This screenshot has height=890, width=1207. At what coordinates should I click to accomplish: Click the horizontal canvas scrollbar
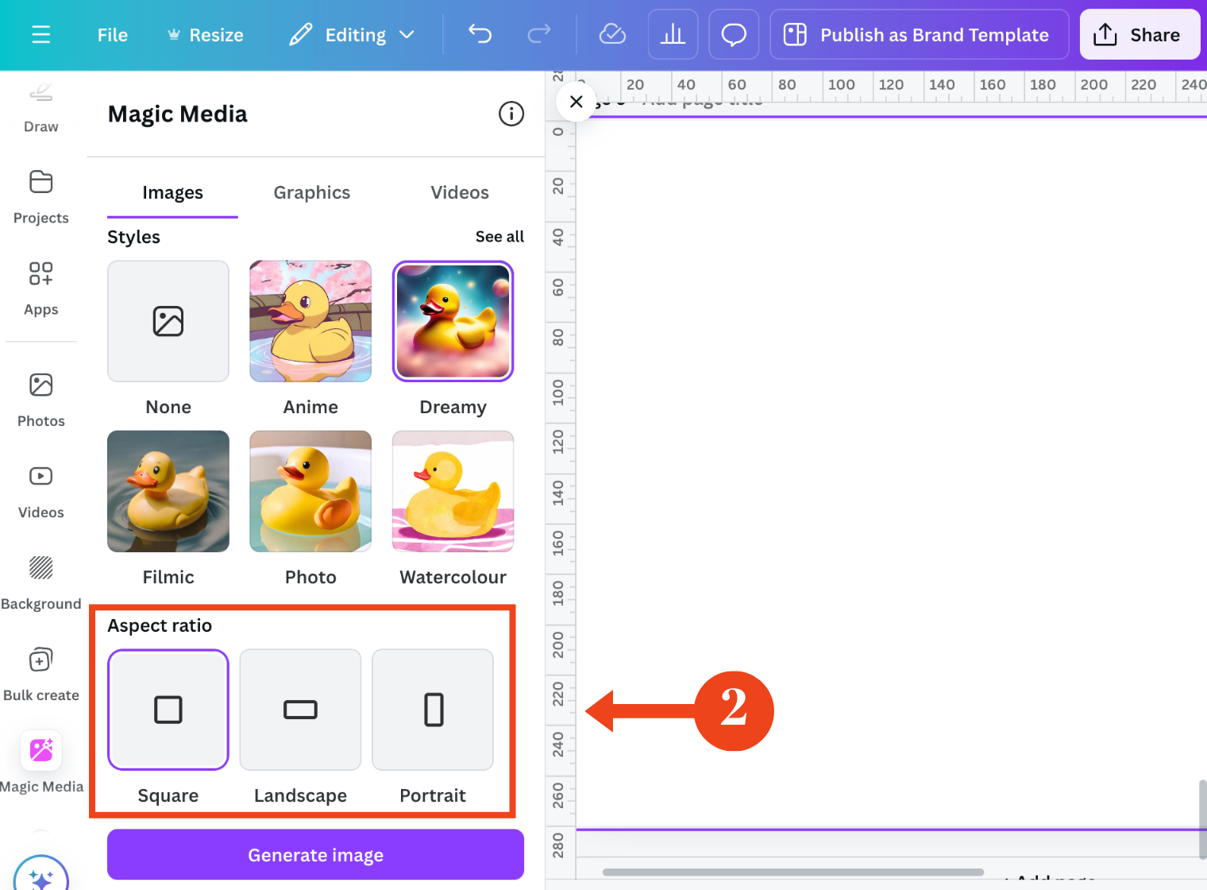(x=792, y=872)
